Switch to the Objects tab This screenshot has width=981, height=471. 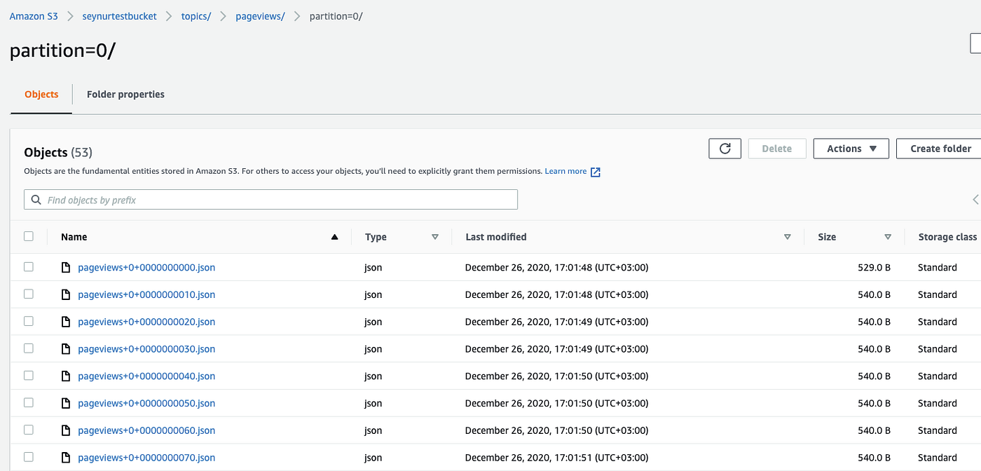41,94
